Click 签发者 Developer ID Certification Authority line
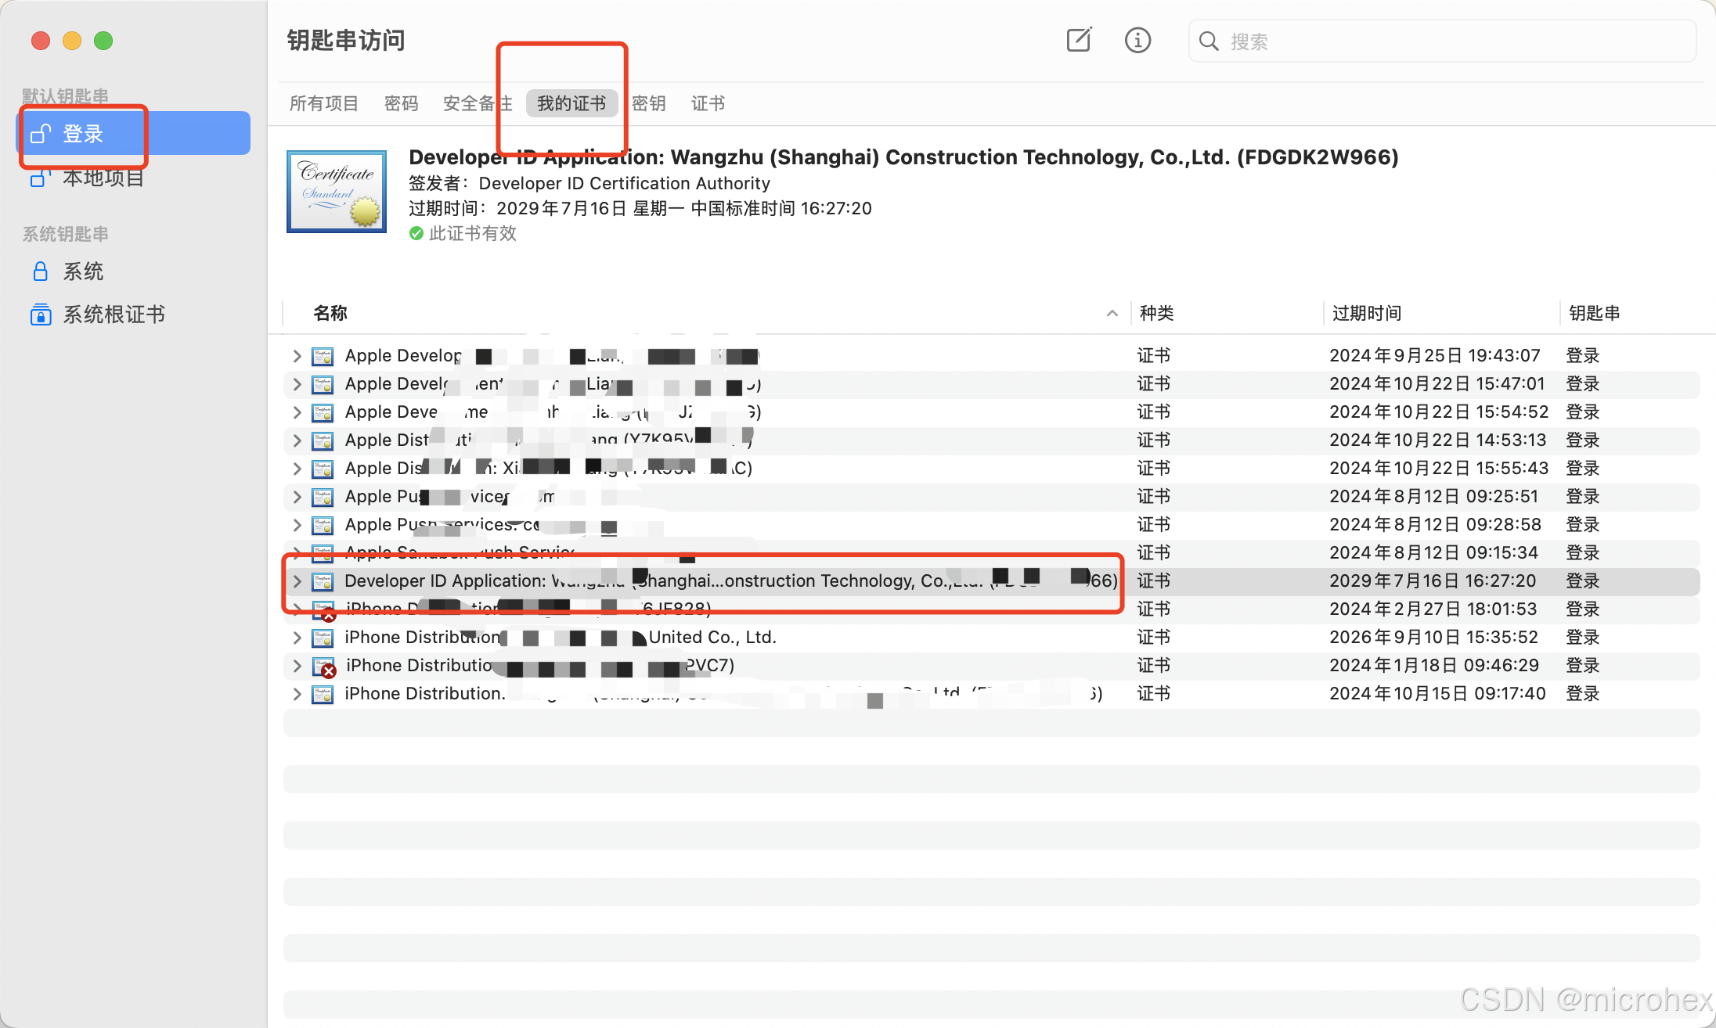 click(589, 184)
